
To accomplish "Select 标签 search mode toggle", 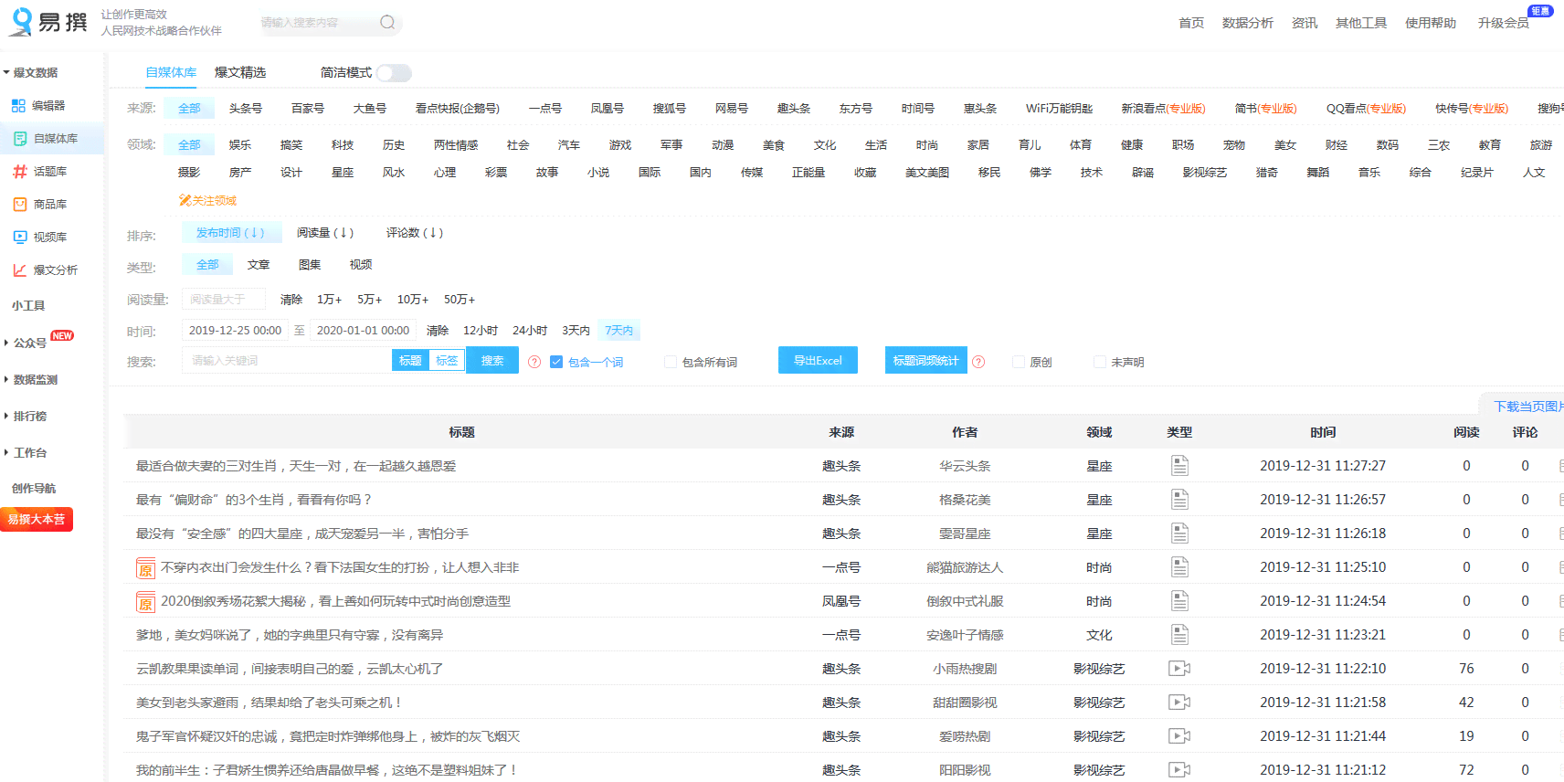I will pos(447,361).
